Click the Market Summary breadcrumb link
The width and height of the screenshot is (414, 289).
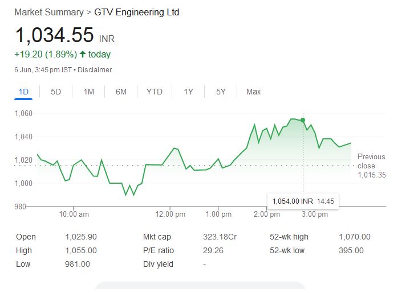(48, 12)
